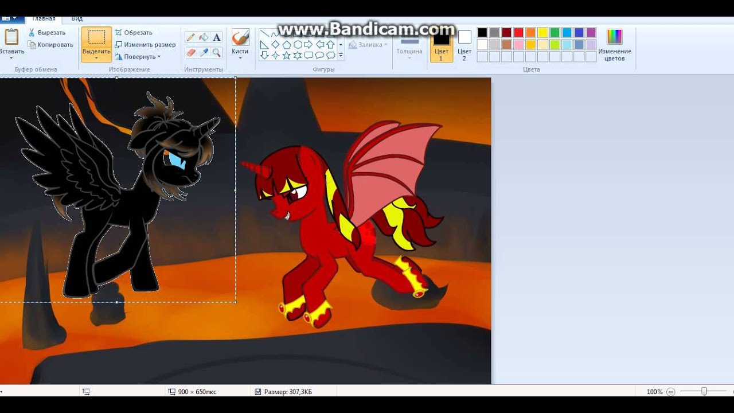This screenshot has width=734, height=413.
Task: Pick the purple color swatch
Action: pyautogui.click(x=591, y=33)
